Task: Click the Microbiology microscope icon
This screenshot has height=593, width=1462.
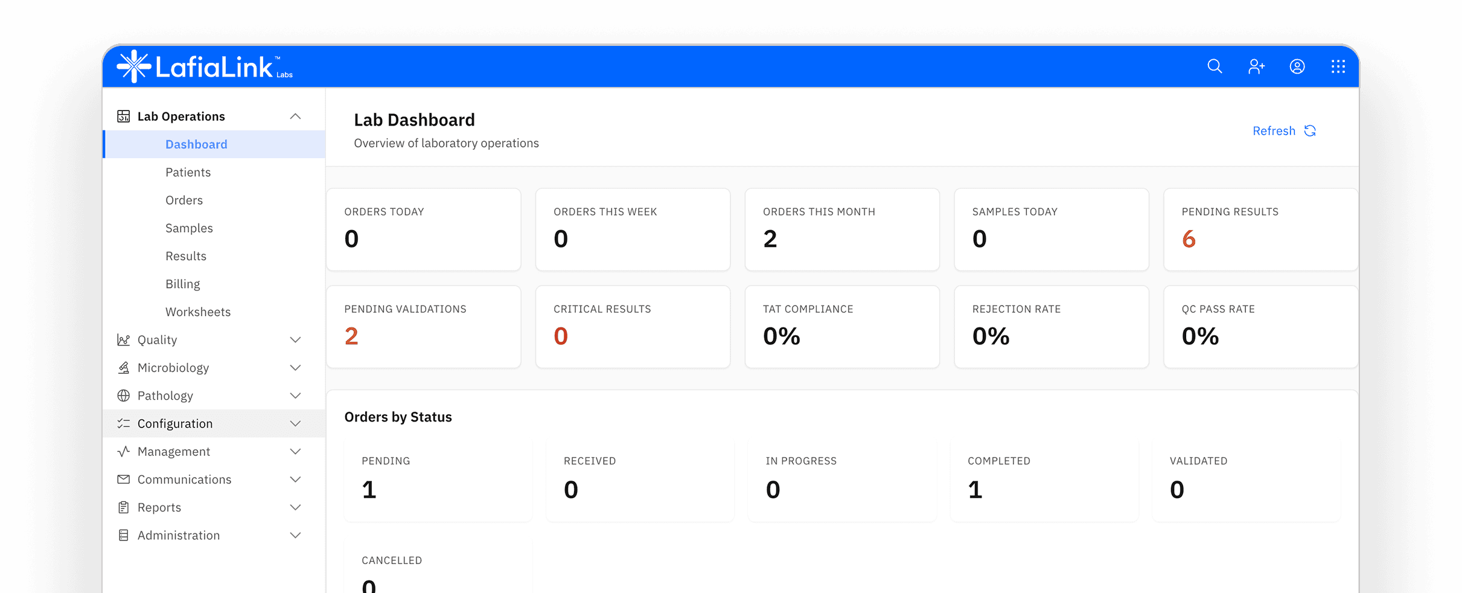Action: coord(124,368)
